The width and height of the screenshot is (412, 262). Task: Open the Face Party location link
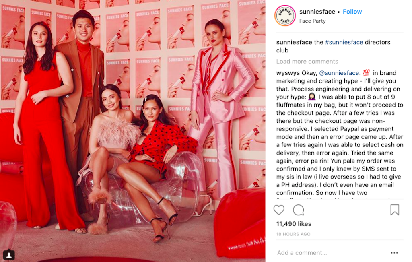click(x=312, y=21)
